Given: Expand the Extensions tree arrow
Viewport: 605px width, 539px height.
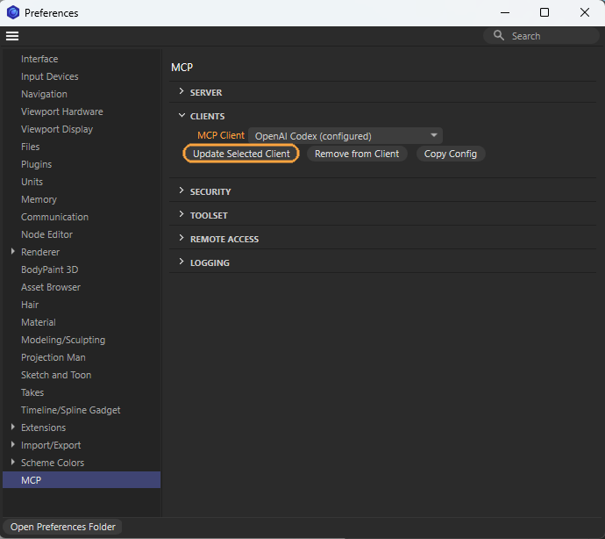Looking at the screenshot, I should pyautogui.click(x=13, y=427).
